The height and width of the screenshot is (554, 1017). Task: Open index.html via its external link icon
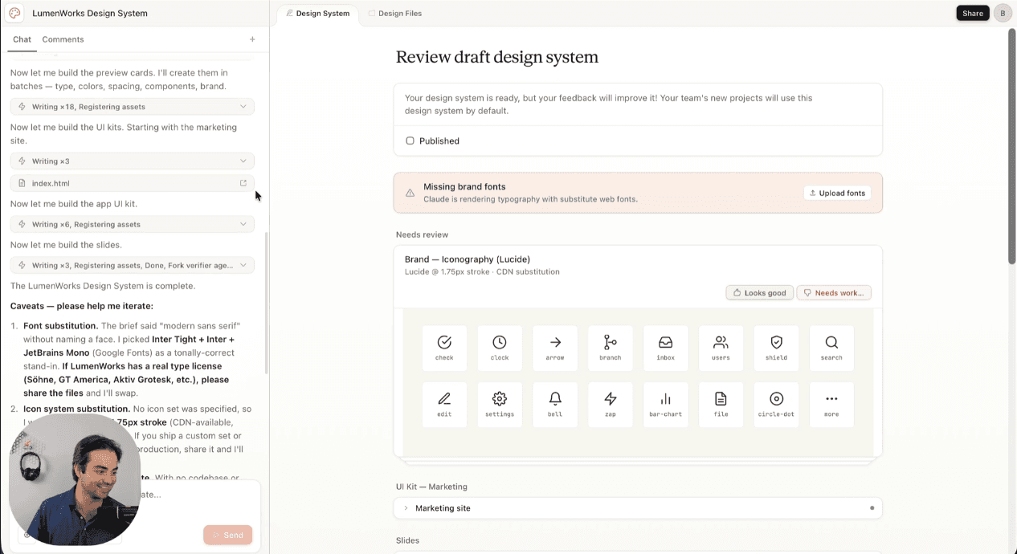243,183
